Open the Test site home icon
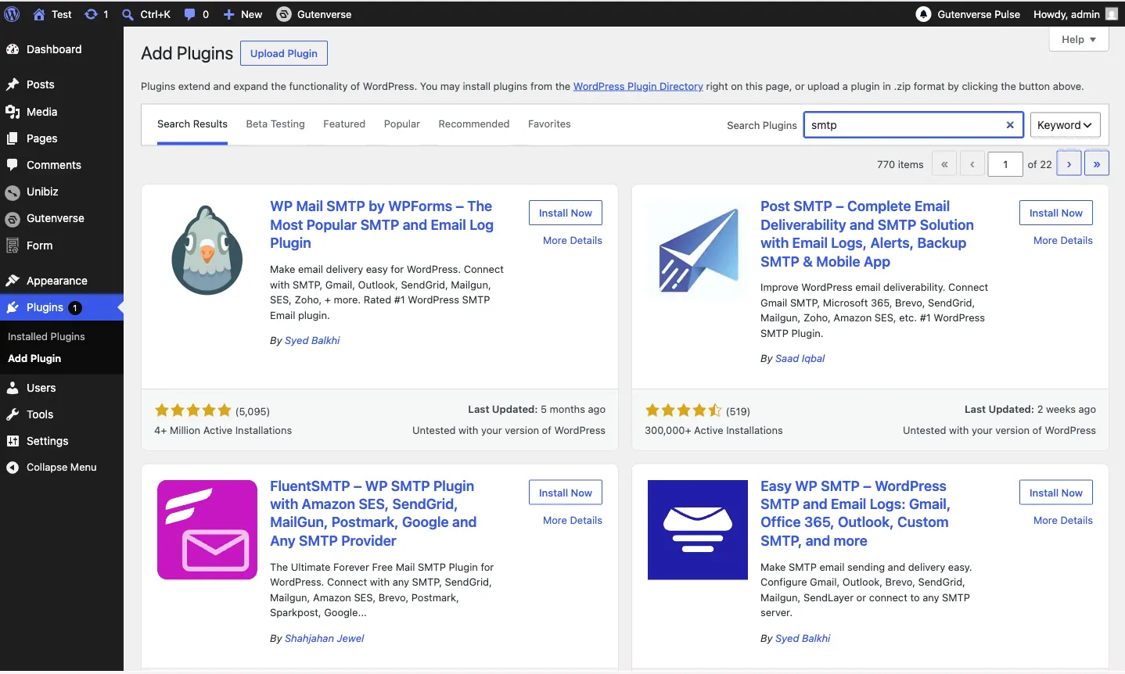Viewport: 1125px width, 674px height. pyautogui.click(x=39, y=14)
